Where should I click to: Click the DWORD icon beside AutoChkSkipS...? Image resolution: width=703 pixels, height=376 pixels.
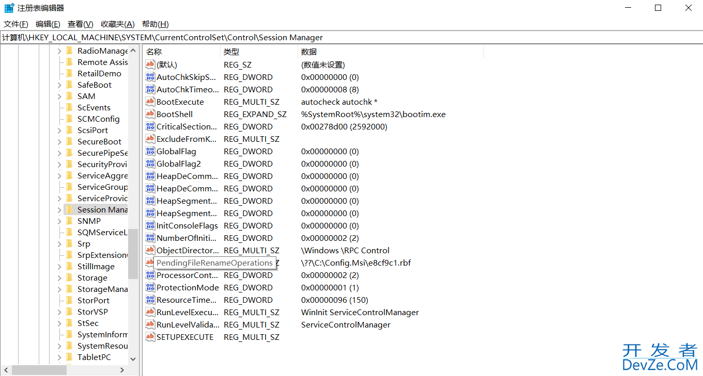click(150, 77)
